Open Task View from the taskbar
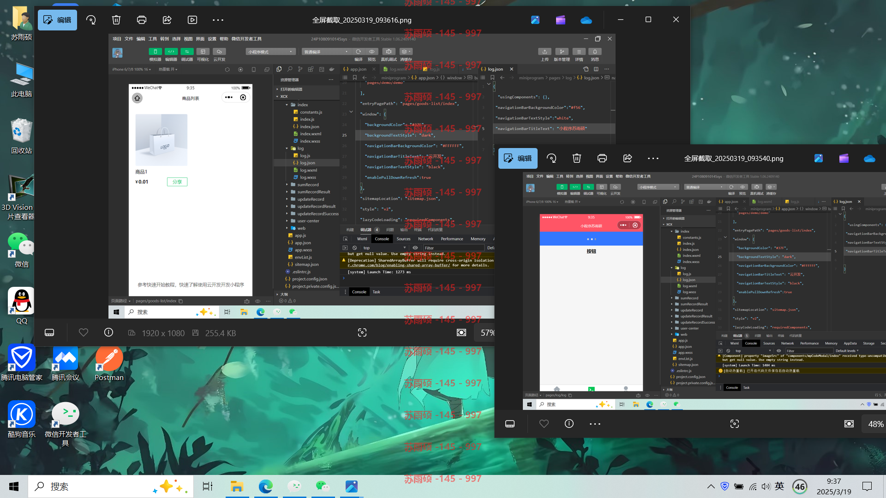Viewport: 886px width, 498px height. point(208,486)
